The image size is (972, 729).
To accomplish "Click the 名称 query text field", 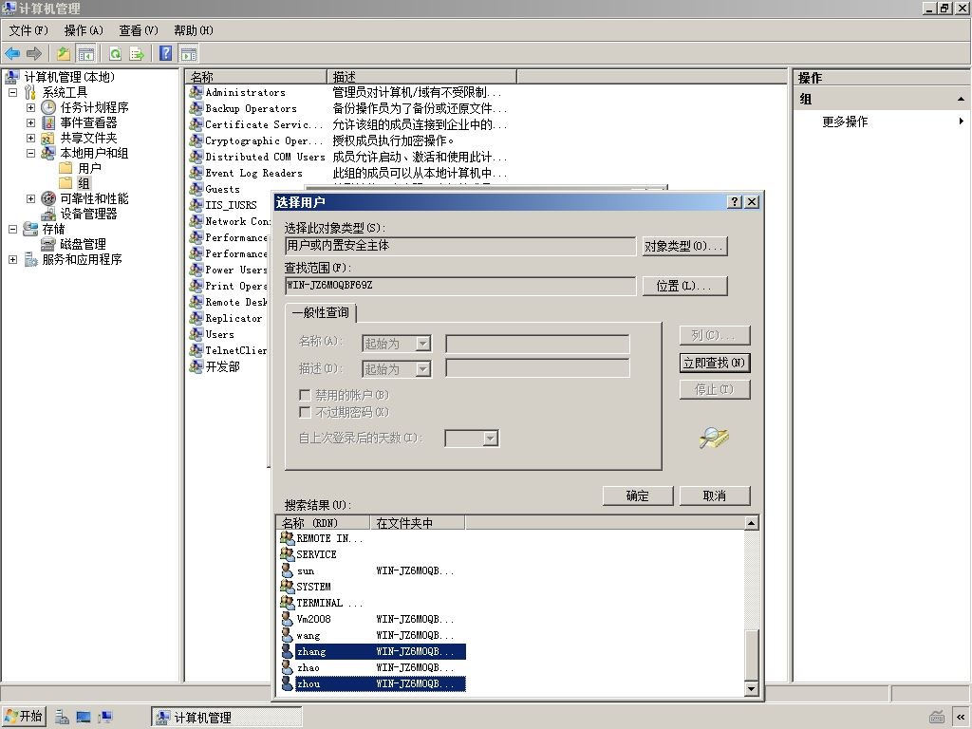I will (537, 344).
